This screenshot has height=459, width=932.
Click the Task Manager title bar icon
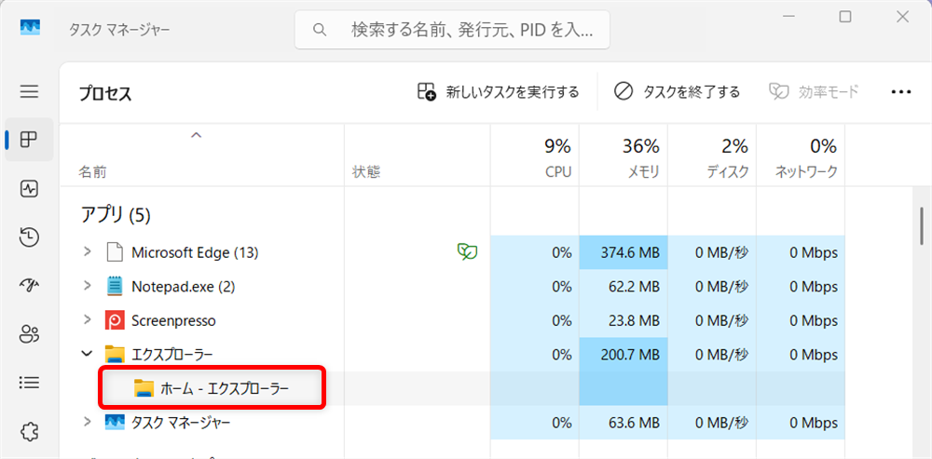click(29, 28)
